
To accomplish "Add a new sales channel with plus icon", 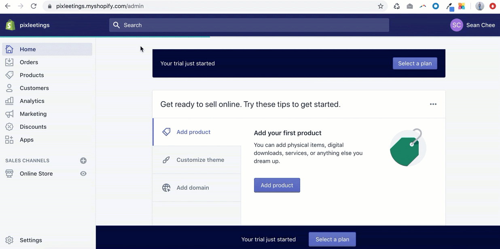I will click(83, 160).
